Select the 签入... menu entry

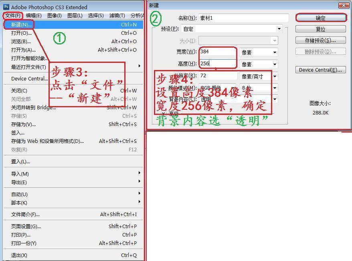(x=73, y=133)
